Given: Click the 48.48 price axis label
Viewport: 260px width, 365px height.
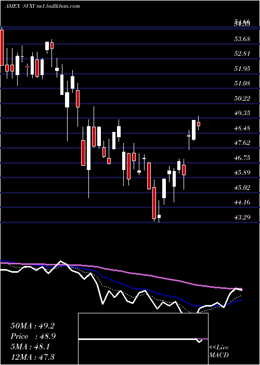Looking at the screenshot, I should point(242,128).
